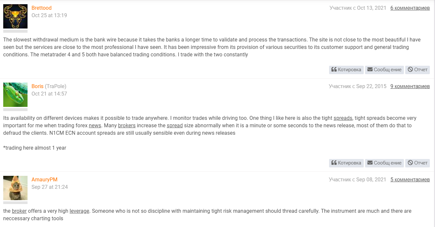Open the 6 комментариев link for Brettood
The width and height of the screenshot is (435, 227).
pos(410,8)
